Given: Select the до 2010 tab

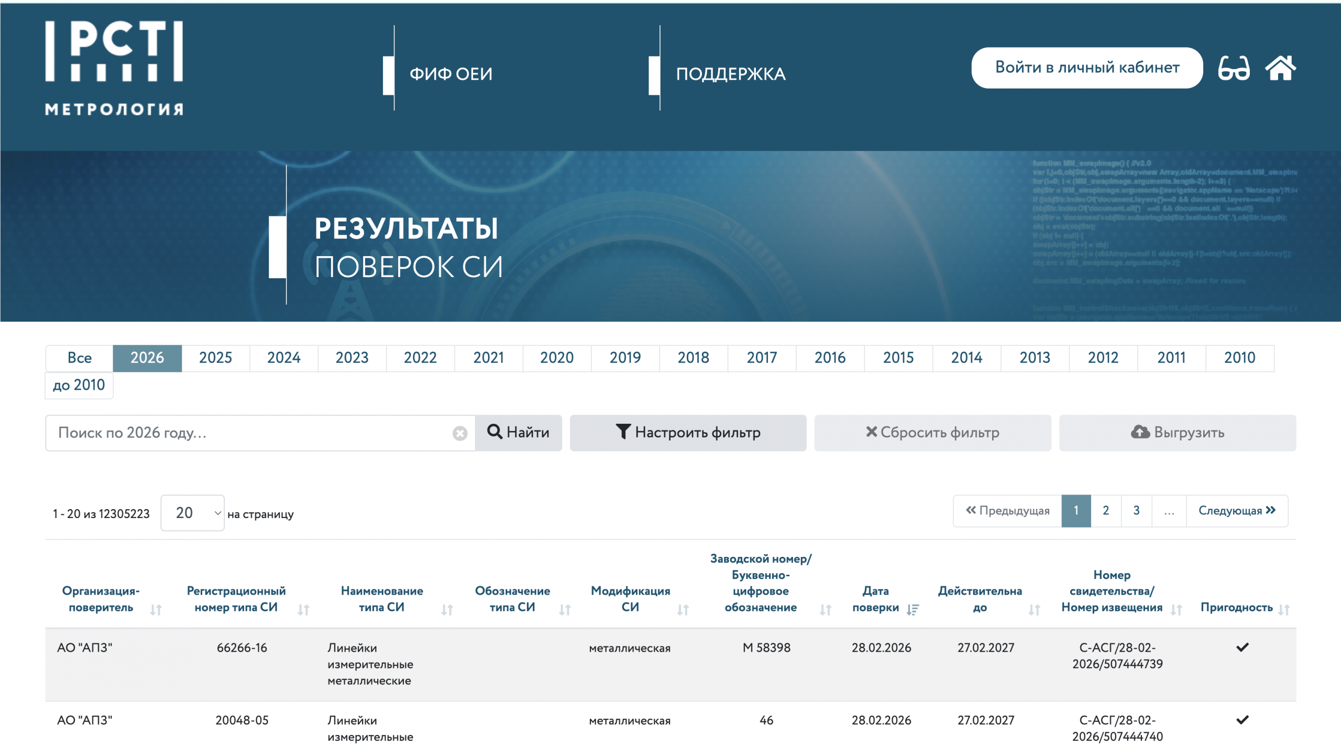Looking at the screenshot, I should 79,385.
